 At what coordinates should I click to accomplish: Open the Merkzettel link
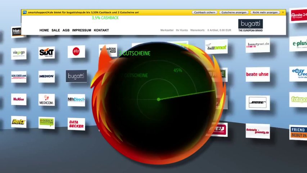click(x=167, y=31)
